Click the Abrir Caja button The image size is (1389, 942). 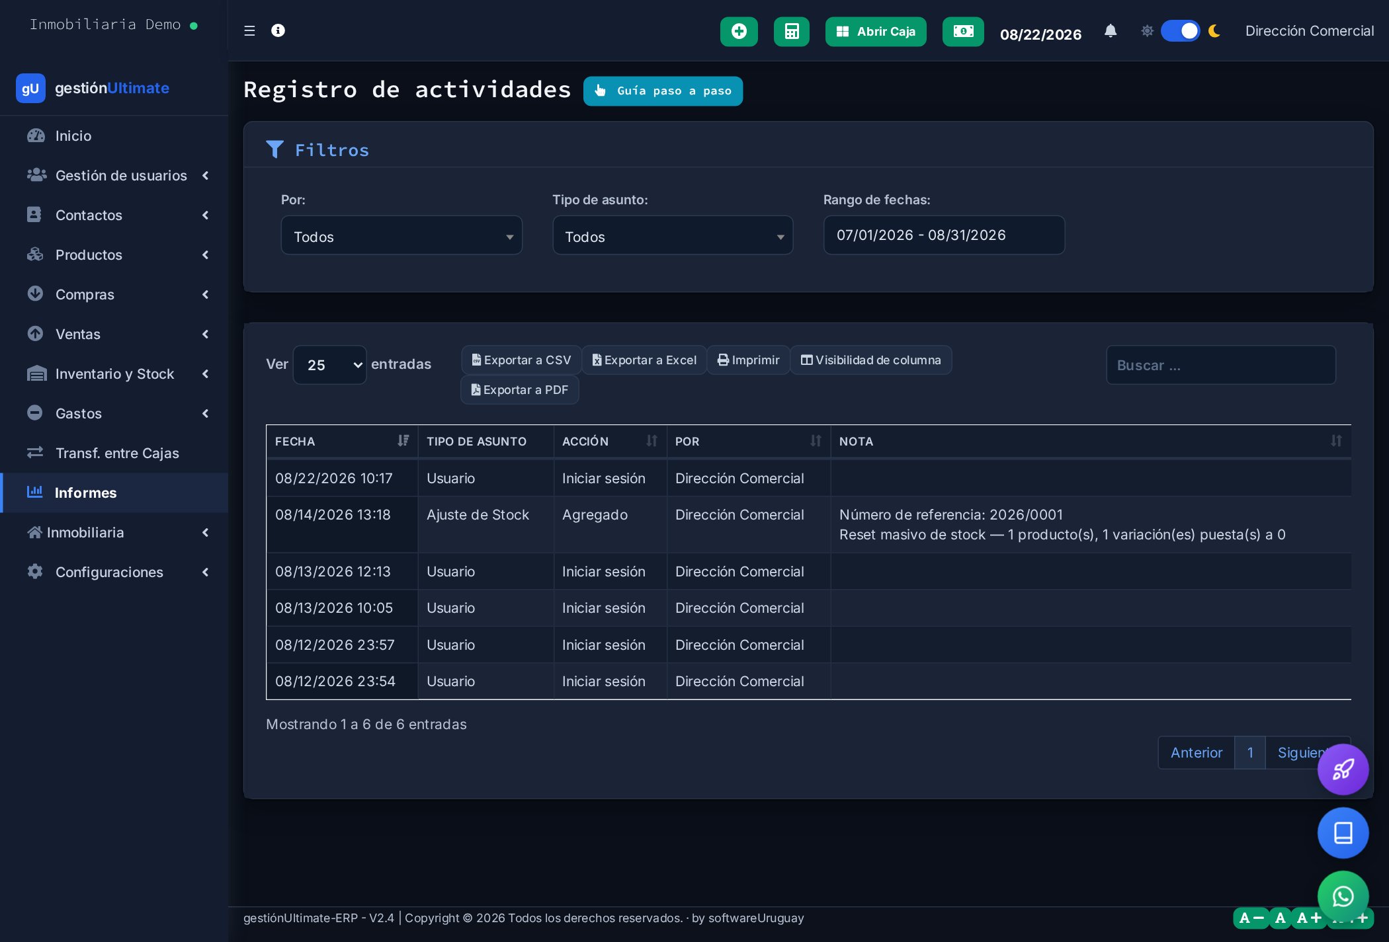click(x=876, y=32)
